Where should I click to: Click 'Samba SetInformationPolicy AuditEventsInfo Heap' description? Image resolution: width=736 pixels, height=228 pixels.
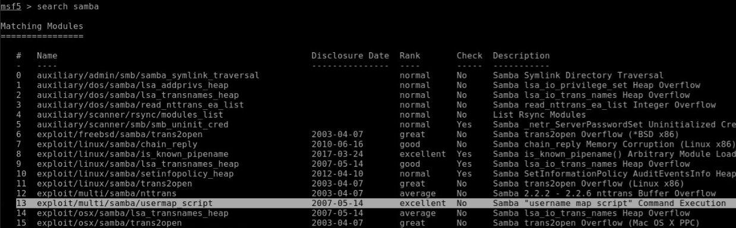pyautogui.click(x=614, y=173)
